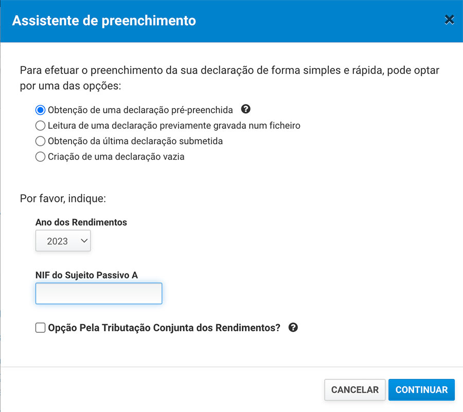Pick Criação de uma declaração vazia option

(x=40, y=157)
